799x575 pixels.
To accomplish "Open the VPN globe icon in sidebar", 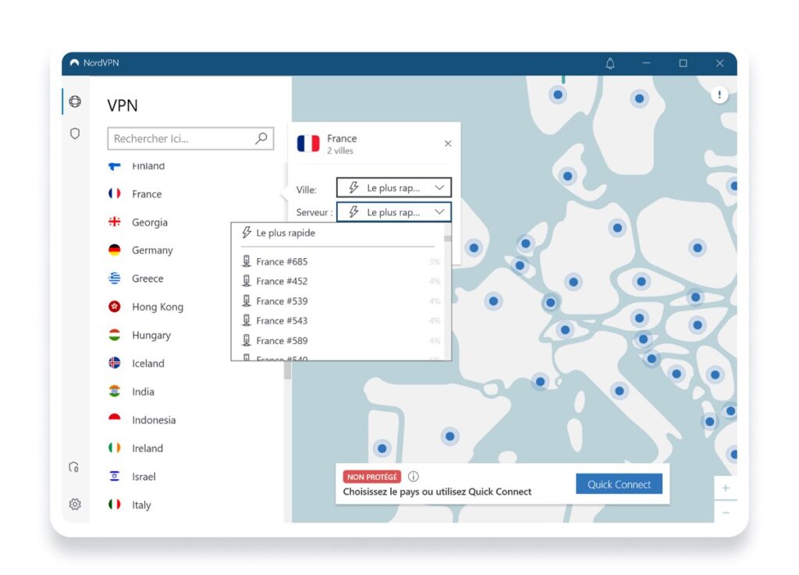I will pyautogui.click(x=75, y=101).
